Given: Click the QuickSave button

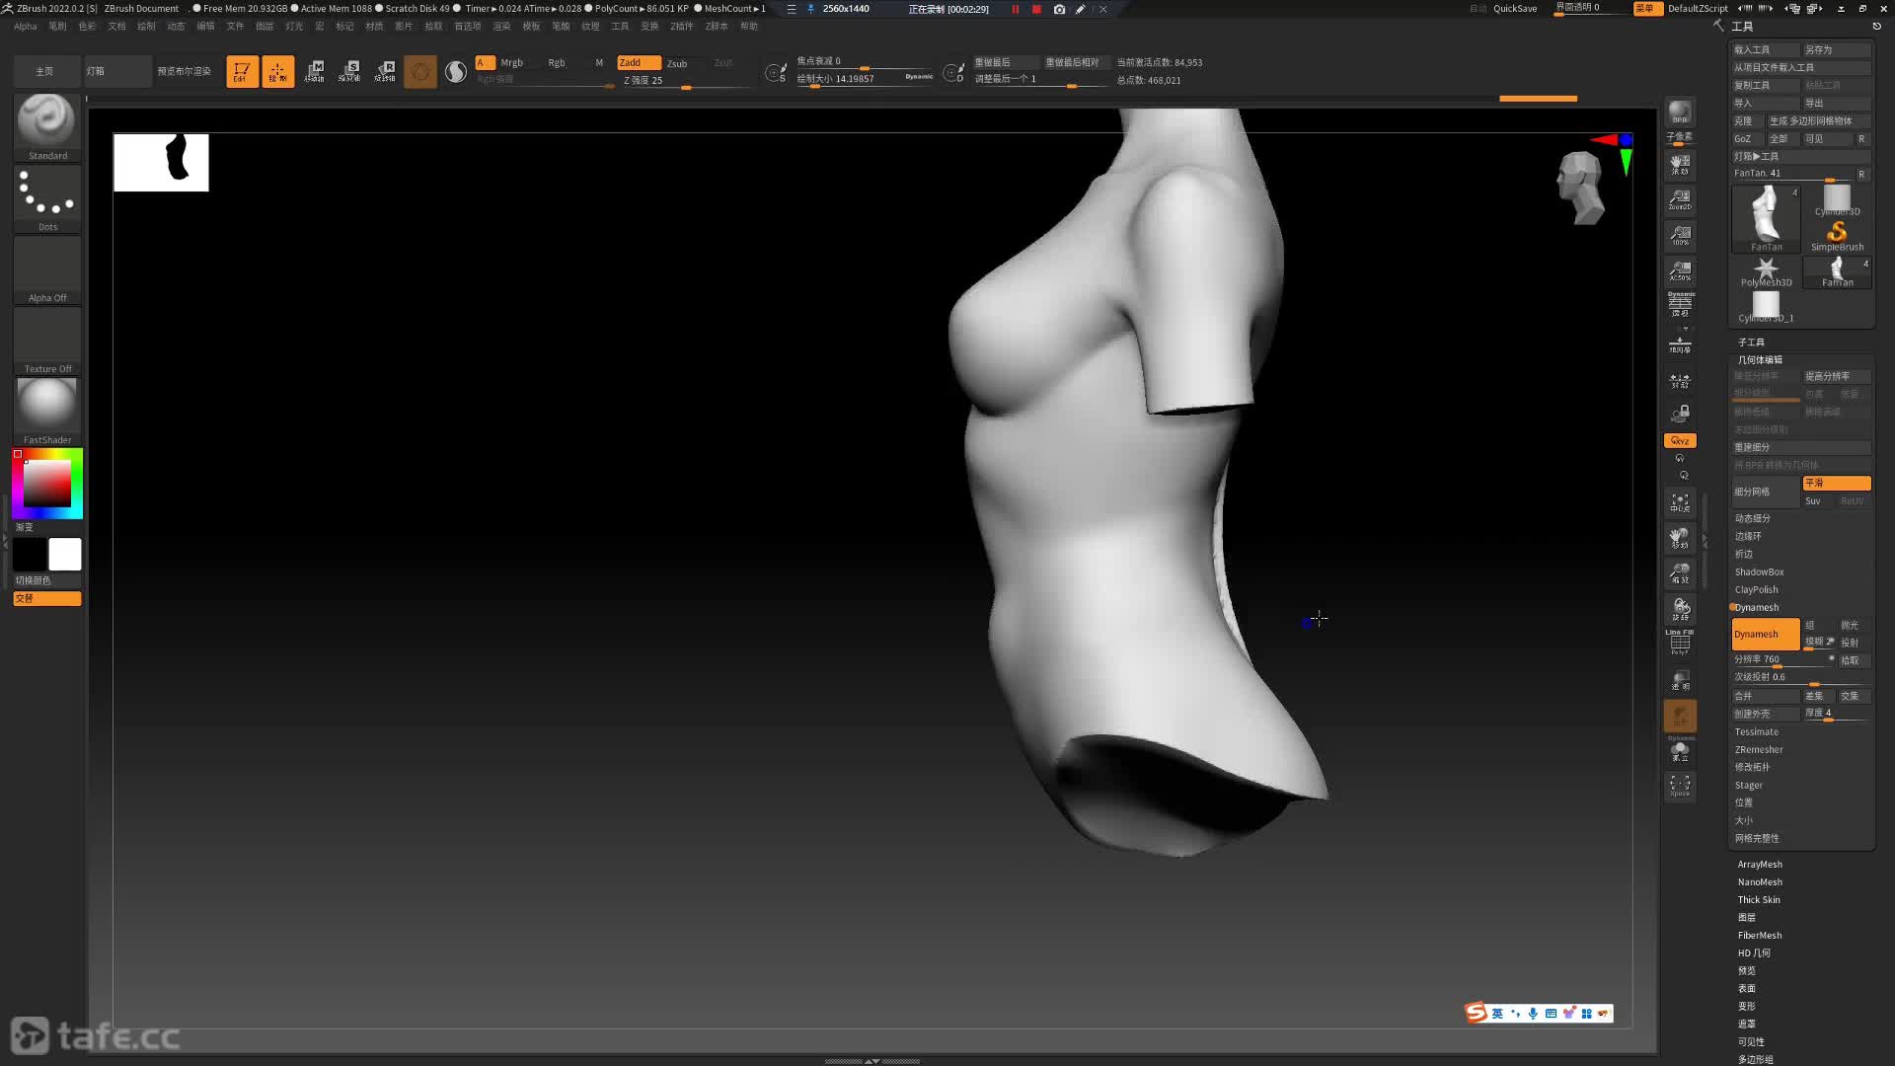Looking at the screenshot, I should click(x=1515, y=9).
